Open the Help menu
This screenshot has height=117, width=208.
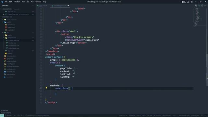pyautogui.click(x=45, y=2)
